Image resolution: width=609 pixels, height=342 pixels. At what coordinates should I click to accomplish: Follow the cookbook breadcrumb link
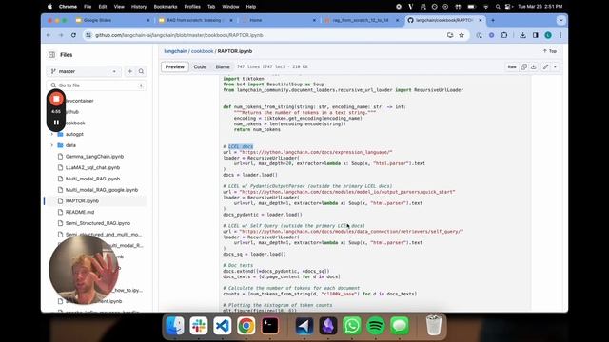202,51
